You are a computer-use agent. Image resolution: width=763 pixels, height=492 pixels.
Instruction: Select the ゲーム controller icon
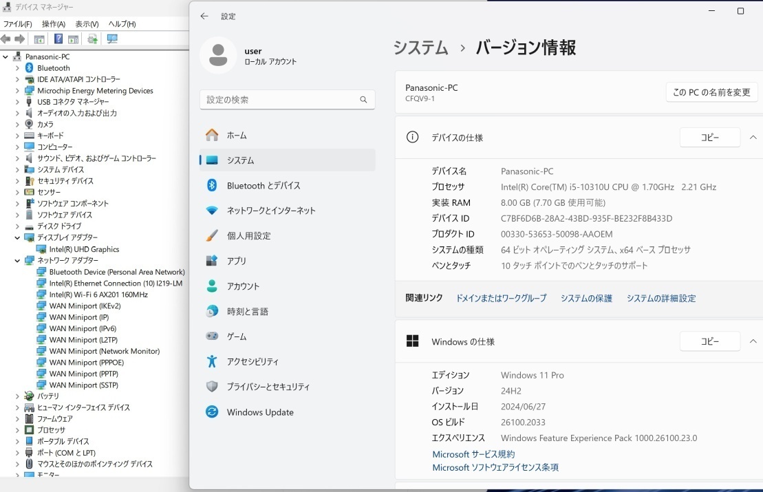pyautogui.click(x=212, y=336)
